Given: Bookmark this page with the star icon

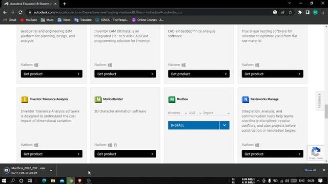Looking at the screenshot, I should (x=290, y=12).
